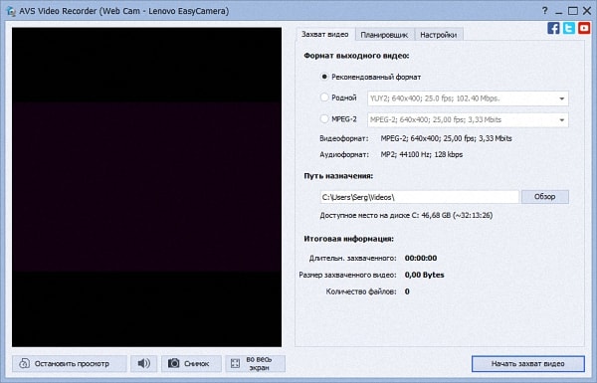
Task: Close the AVS Video Recorder window
Action: tap(587, 11)
